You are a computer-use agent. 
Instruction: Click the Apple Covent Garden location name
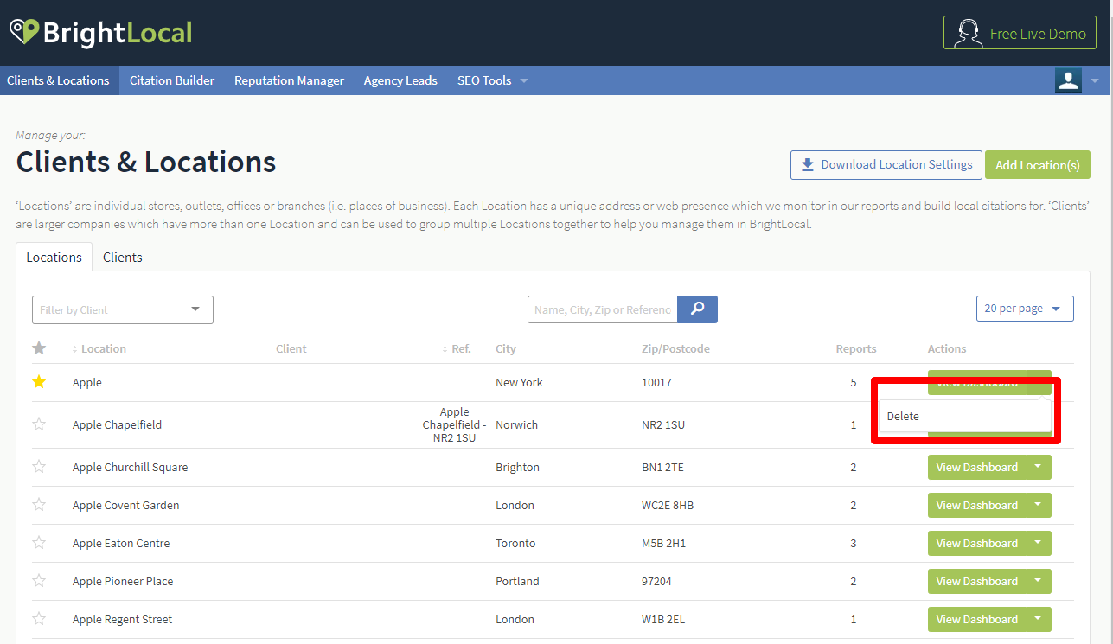[x=126, y=505]
